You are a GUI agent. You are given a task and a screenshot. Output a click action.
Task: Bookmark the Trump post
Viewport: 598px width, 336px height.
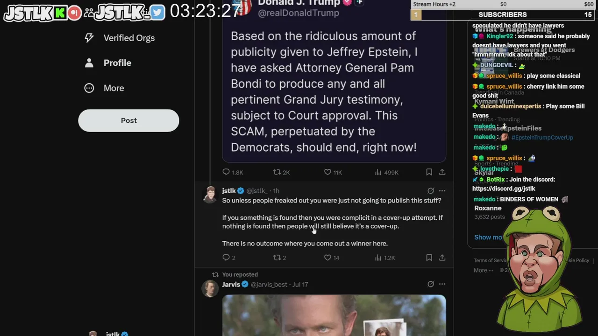point(429,172)
